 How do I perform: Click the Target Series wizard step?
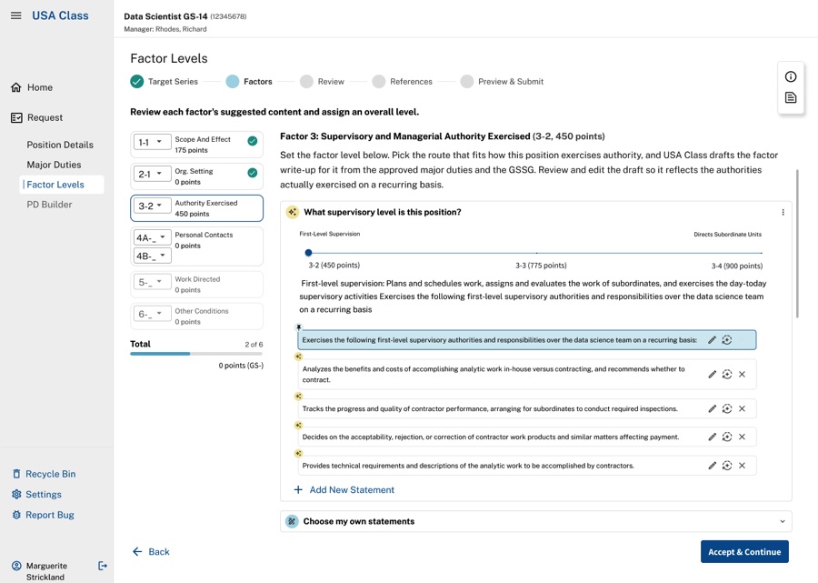(164, 82)
